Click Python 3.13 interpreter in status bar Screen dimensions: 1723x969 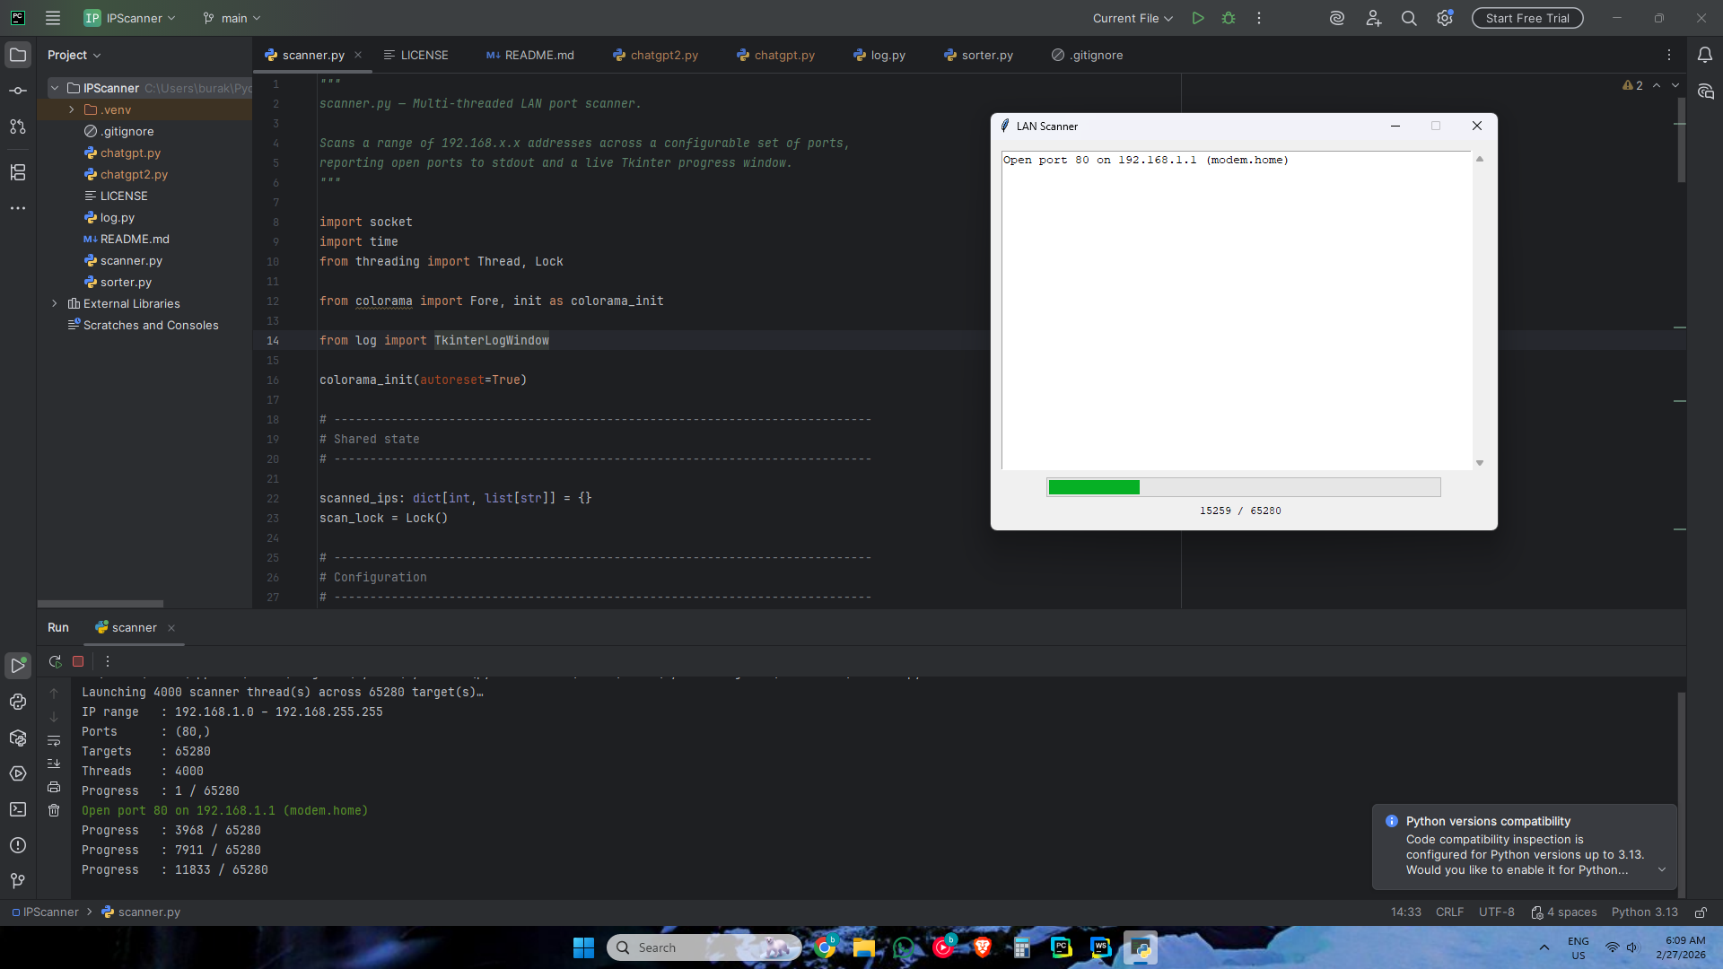[1644, 912]
